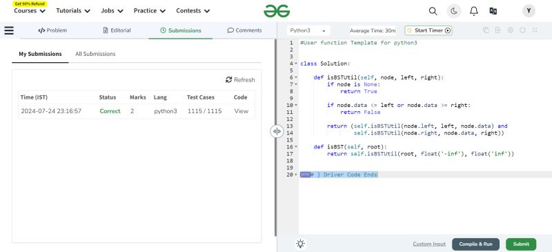Image resolution: width=552 pixels, height=252 pixels.
Task: Click the 'Driver Code Ends' comment line
Action: [x=344, y=175]
